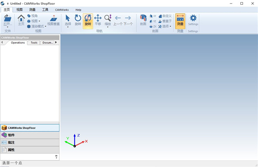Expand the panel overflow chevron menu
The height and width of the screenshot is (167, 258).
coord(56,157)
